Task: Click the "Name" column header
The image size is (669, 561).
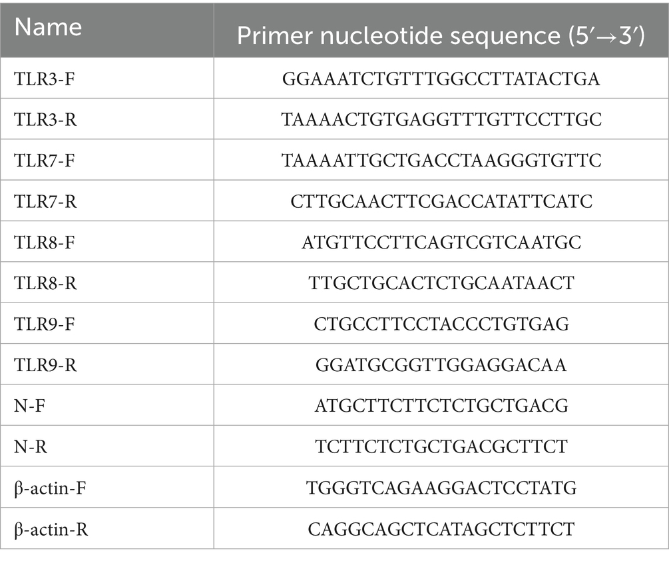Action: pos(48,28)
